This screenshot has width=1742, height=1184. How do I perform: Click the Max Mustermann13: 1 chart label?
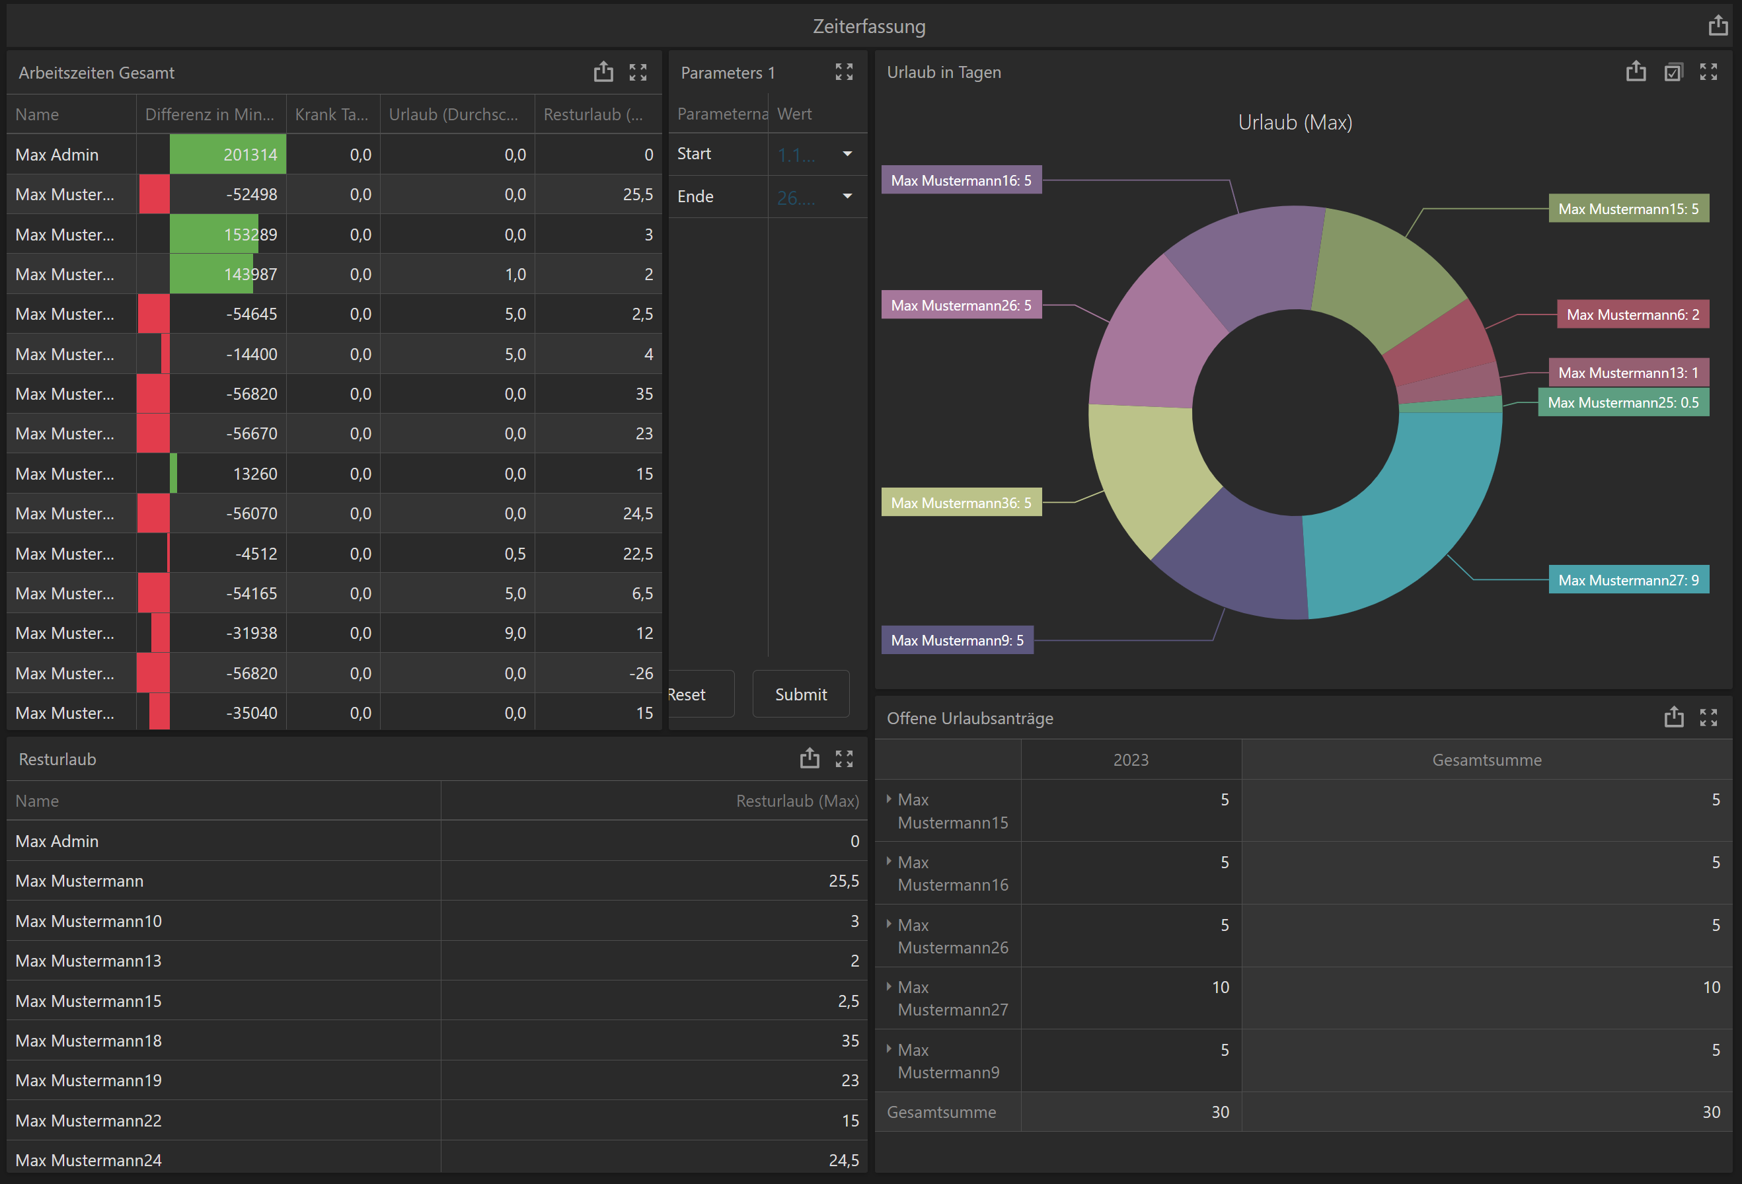click(1628, 373)
